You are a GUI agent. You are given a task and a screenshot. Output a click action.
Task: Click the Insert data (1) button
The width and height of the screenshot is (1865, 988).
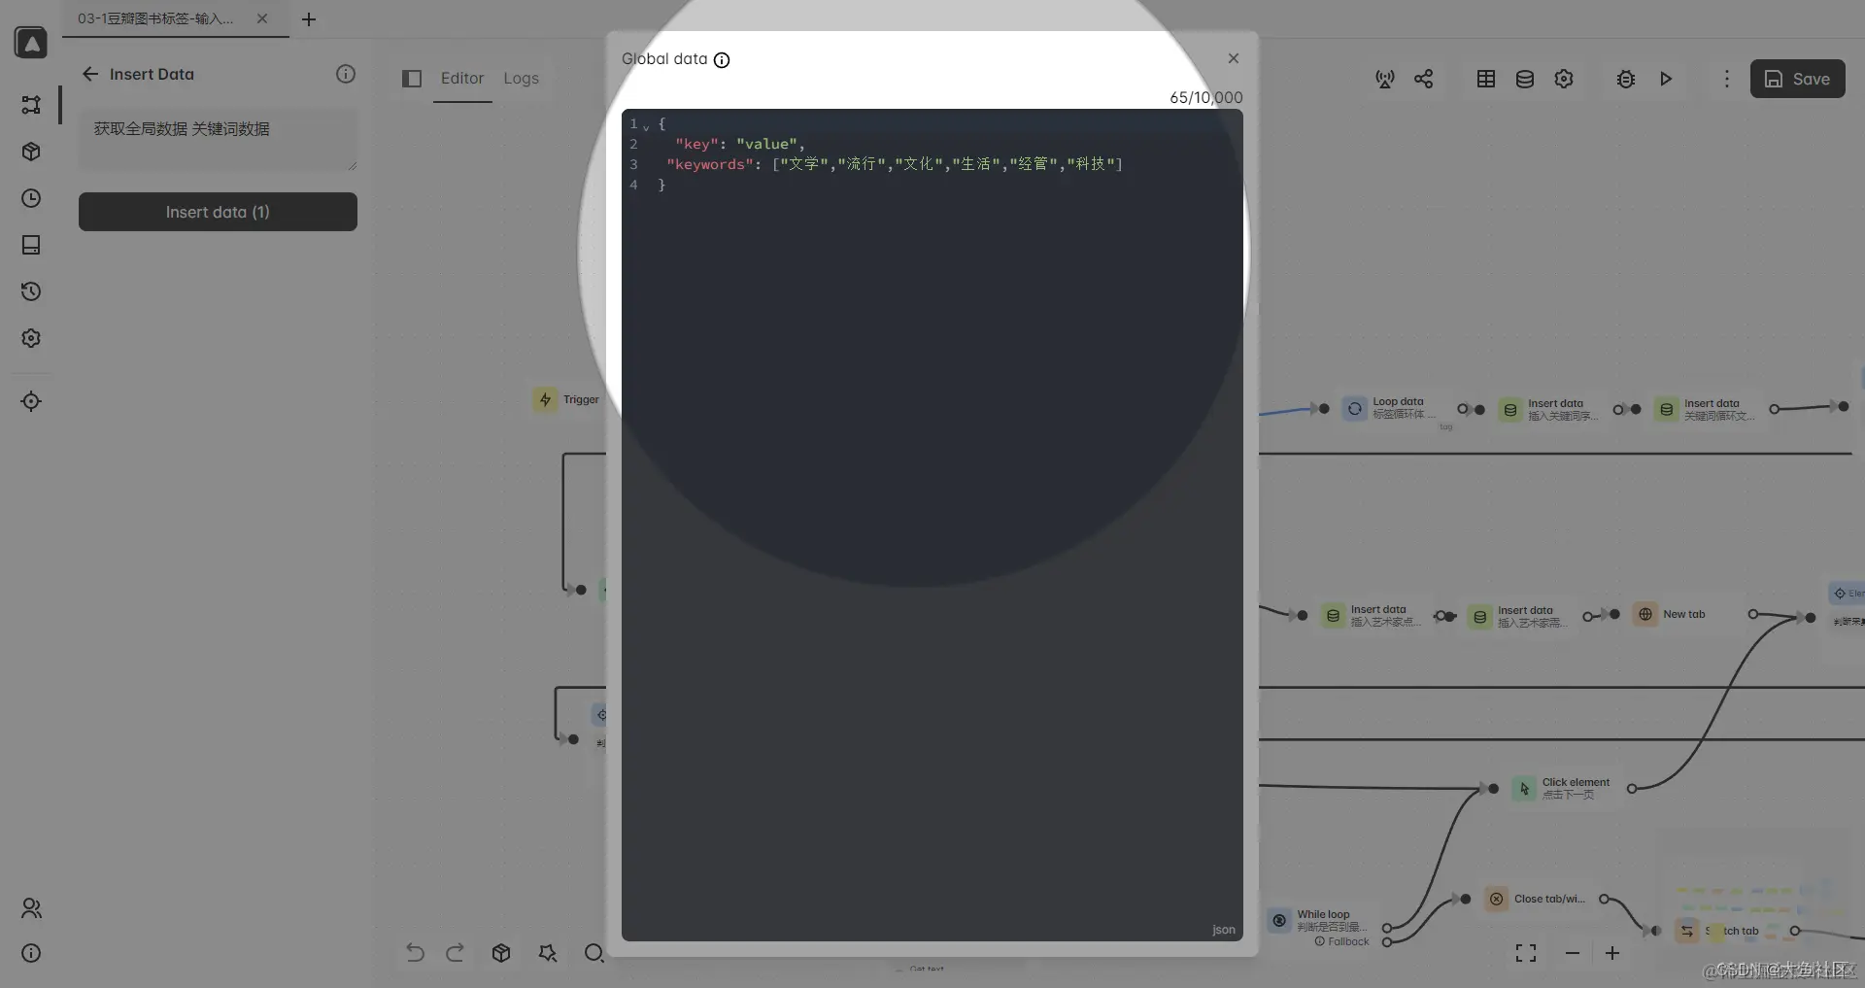coord(218,212)
